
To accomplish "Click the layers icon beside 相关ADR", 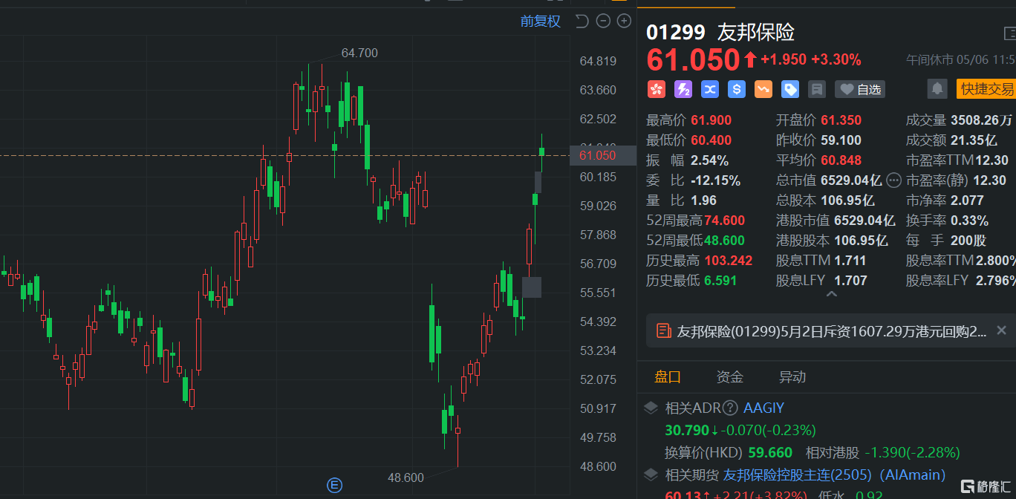I will 651,408.
